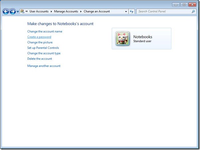
Task: Expand arrow after User Accounts breadcrumb
Action: tap(51, 12)
